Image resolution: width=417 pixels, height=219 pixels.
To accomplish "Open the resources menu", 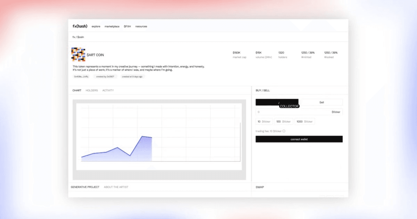I will pyautogui.click(x=141, y=26).
